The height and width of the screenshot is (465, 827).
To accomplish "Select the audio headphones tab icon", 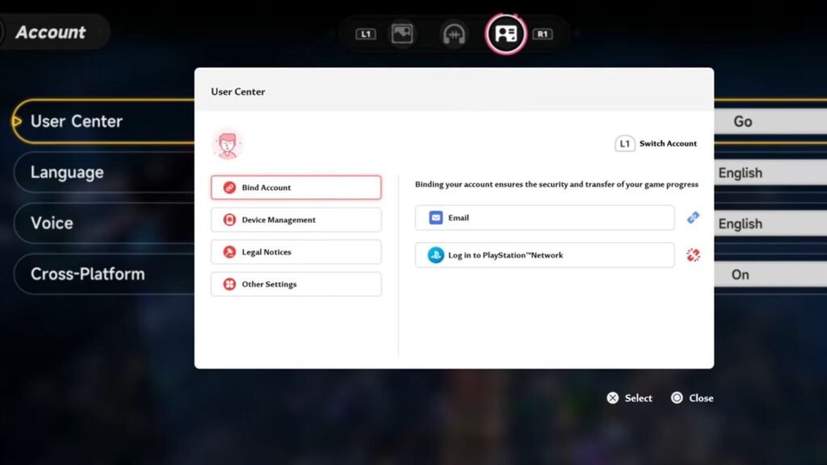I will coord(453,34).
